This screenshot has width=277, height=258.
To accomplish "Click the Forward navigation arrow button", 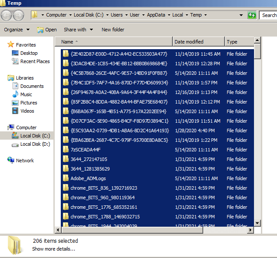I will point(19,15).
